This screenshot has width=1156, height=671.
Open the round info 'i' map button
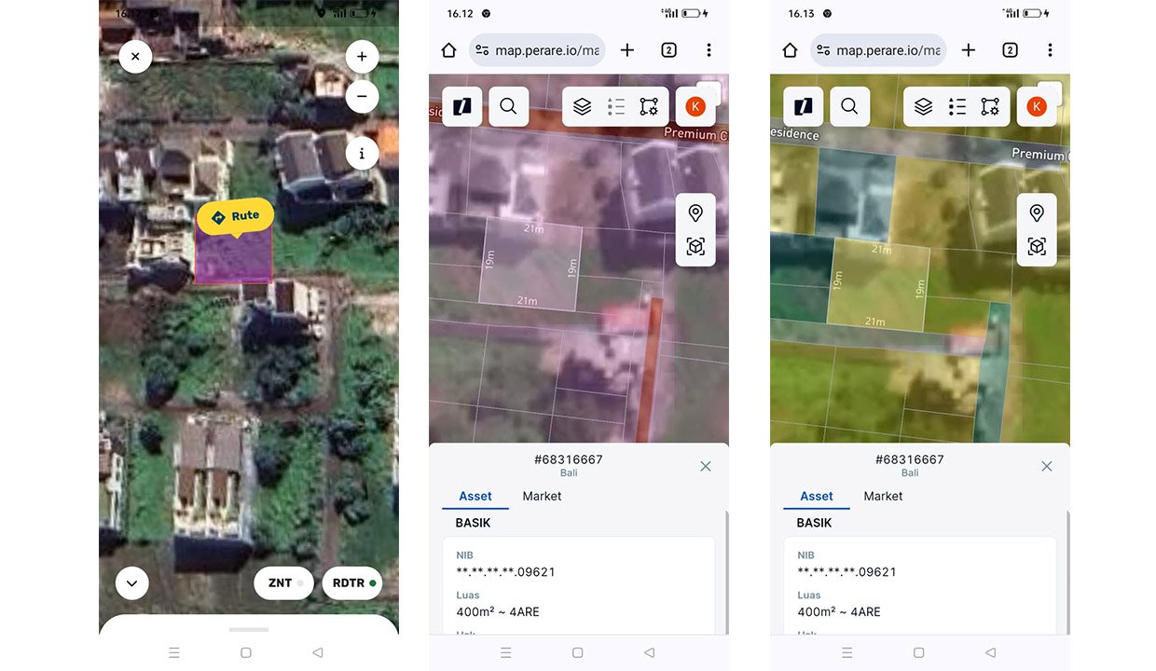362,154
